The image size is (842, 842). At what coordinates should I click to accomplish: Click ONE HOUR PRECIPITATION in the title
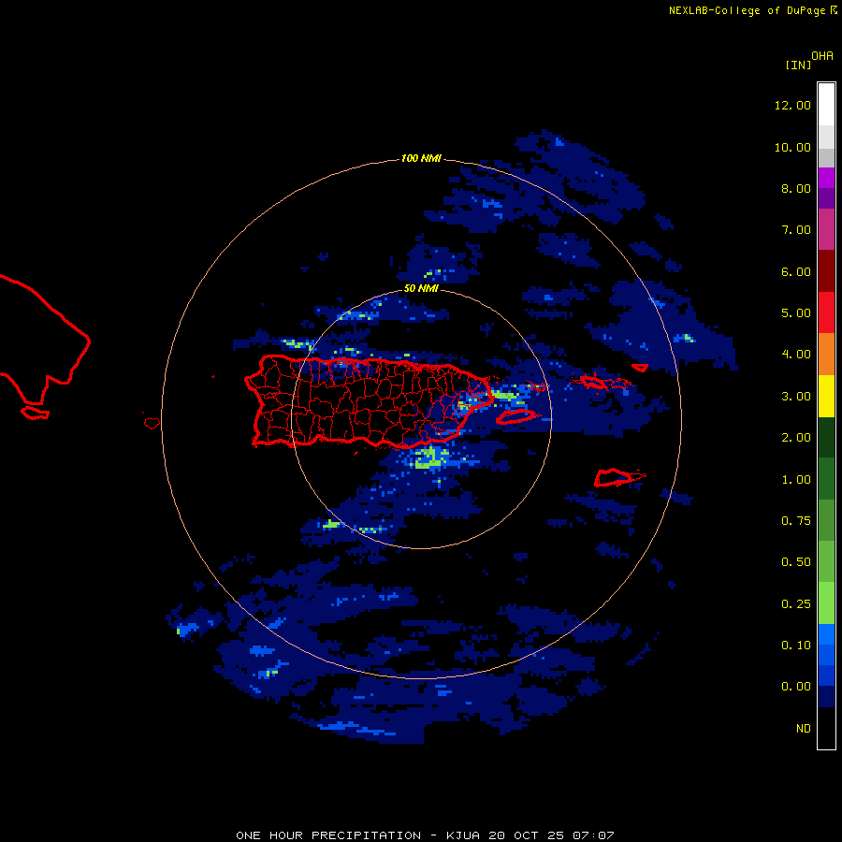(x=328, y=835)
